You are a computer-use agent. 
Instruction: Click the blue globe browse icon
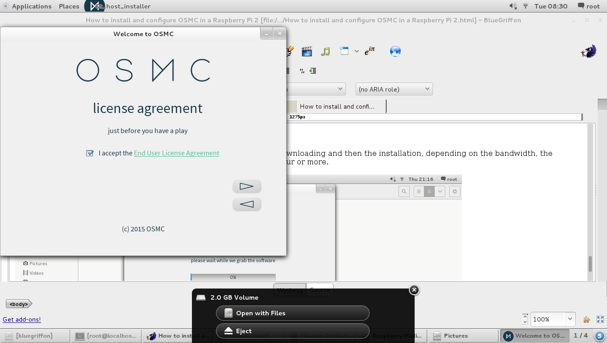pyautogui.click(x=395, y=51)
